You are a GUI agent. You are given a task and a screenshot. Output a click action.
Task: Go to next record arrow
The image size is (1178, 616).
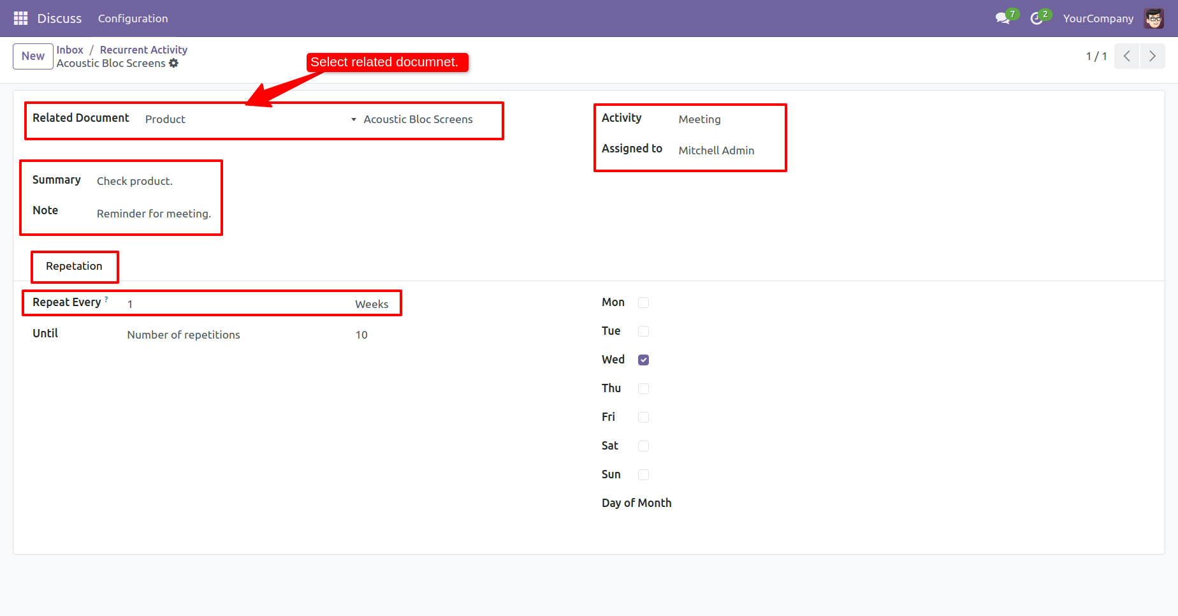pyautogui.click(x=1153, y=56)
